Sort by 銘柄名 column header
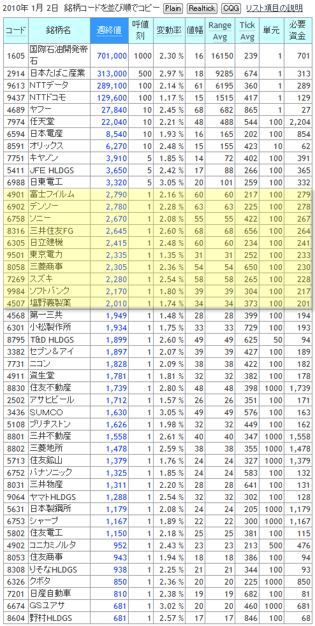 (x=59, y=31)
